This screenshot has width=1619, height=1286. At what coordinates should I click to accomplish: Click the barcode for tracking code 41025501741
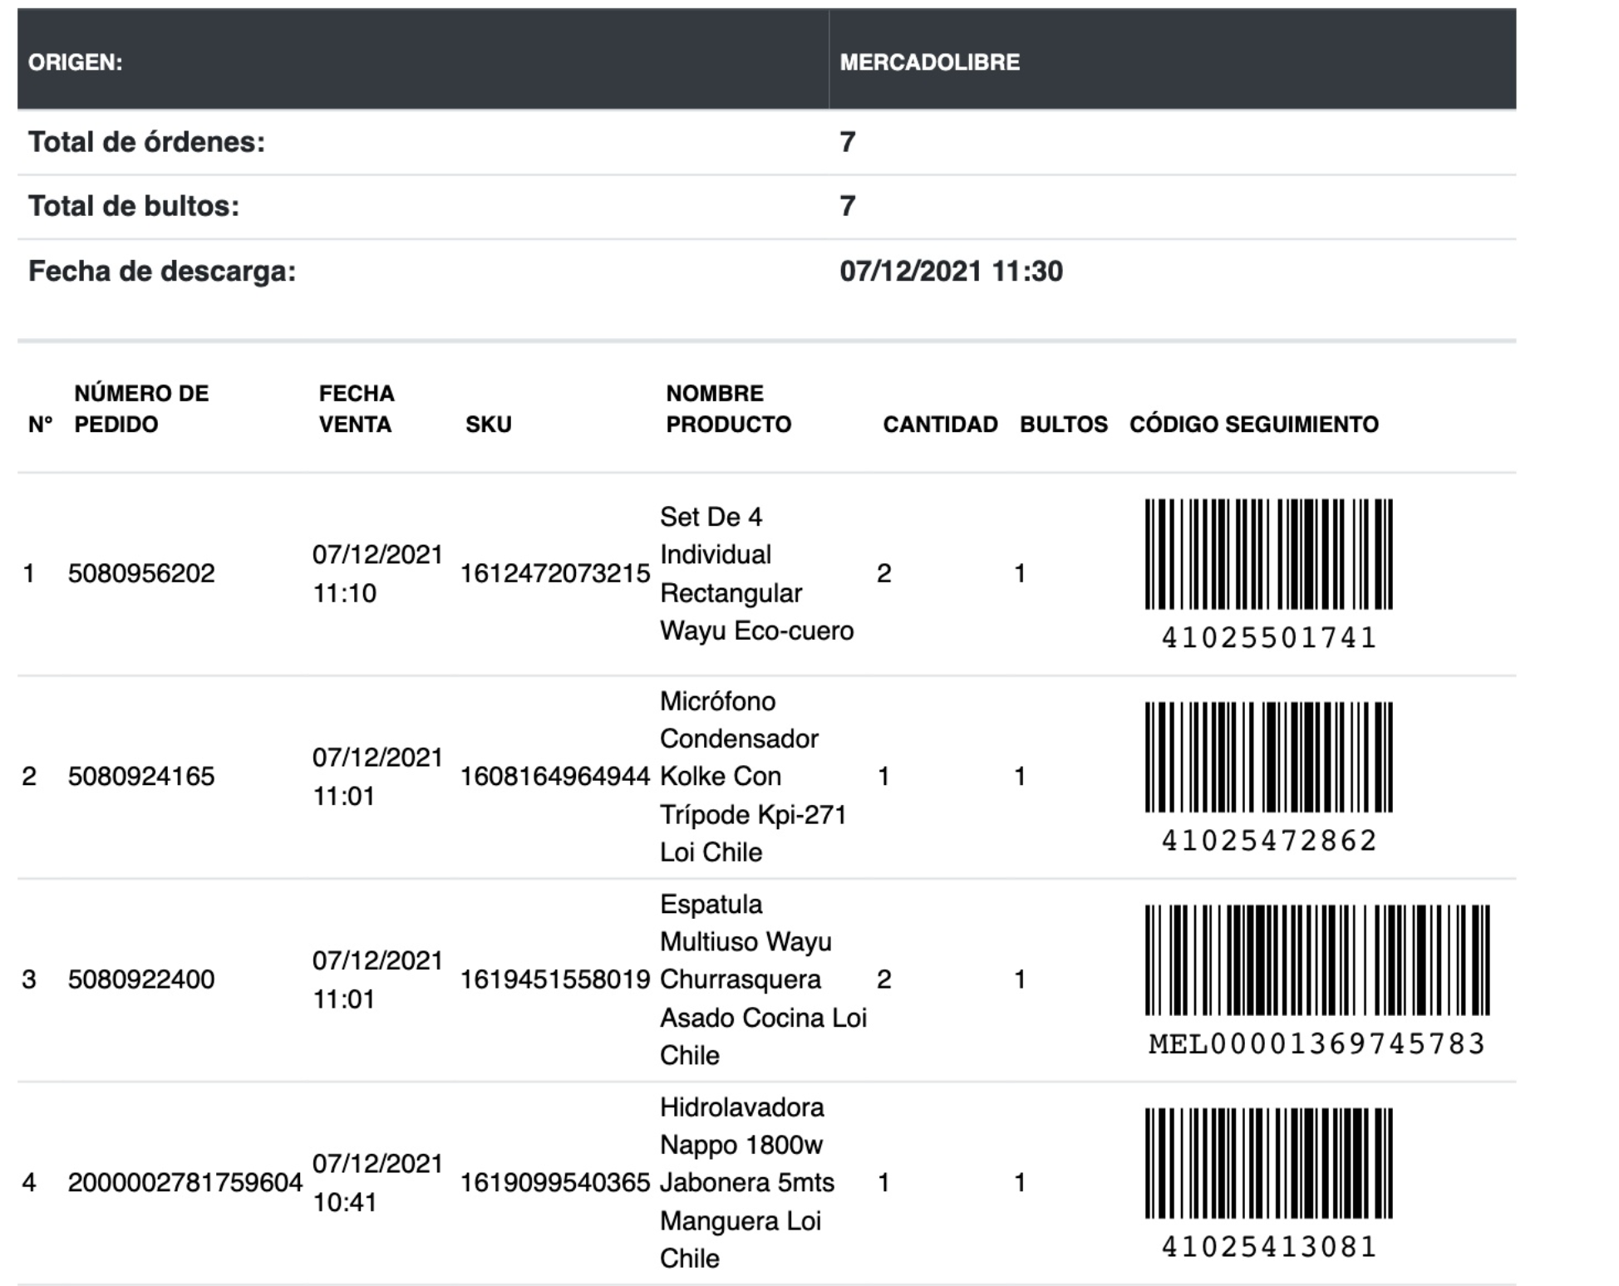click(x=1268, y=554)
